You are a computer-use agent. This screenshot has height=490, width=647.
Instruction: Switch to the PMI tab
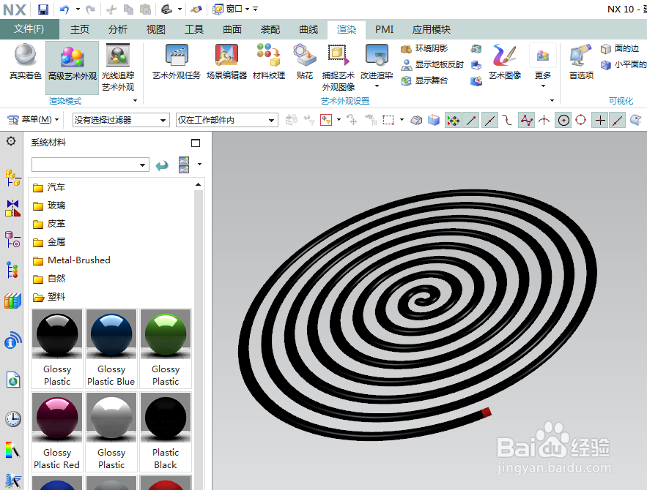coord(384,29)
